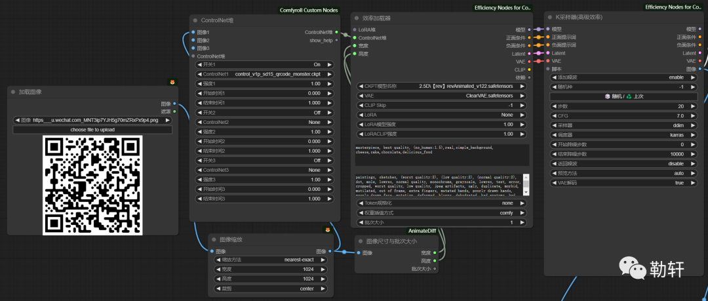Click the 遮罩 output socket on 加载图像
This screenshot has height=301, width=708.
175,111
